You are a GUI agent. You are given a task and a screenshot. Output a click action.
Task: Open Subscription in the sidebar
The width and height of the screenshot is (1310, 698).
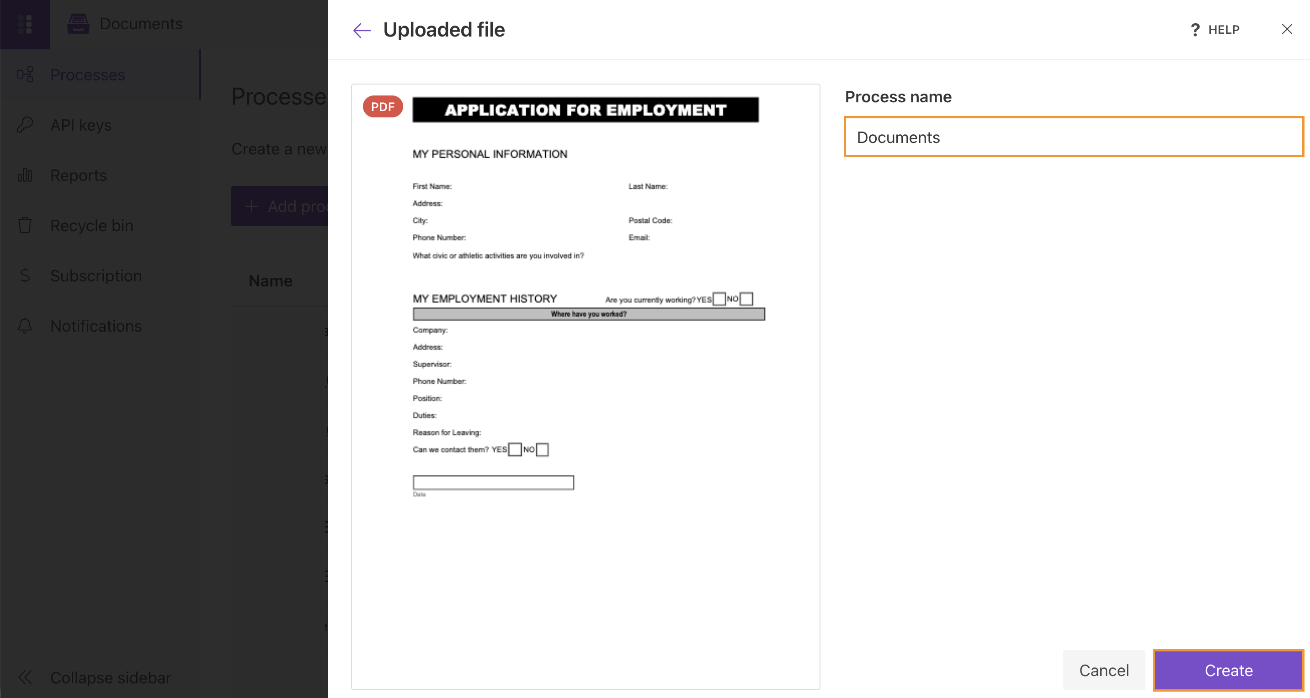pyautogui.click(x=101, y=275)
